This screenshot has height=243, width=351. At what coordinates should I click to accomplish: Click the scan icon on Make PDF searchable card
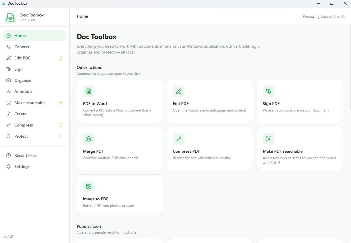click(x=269, y=139)
